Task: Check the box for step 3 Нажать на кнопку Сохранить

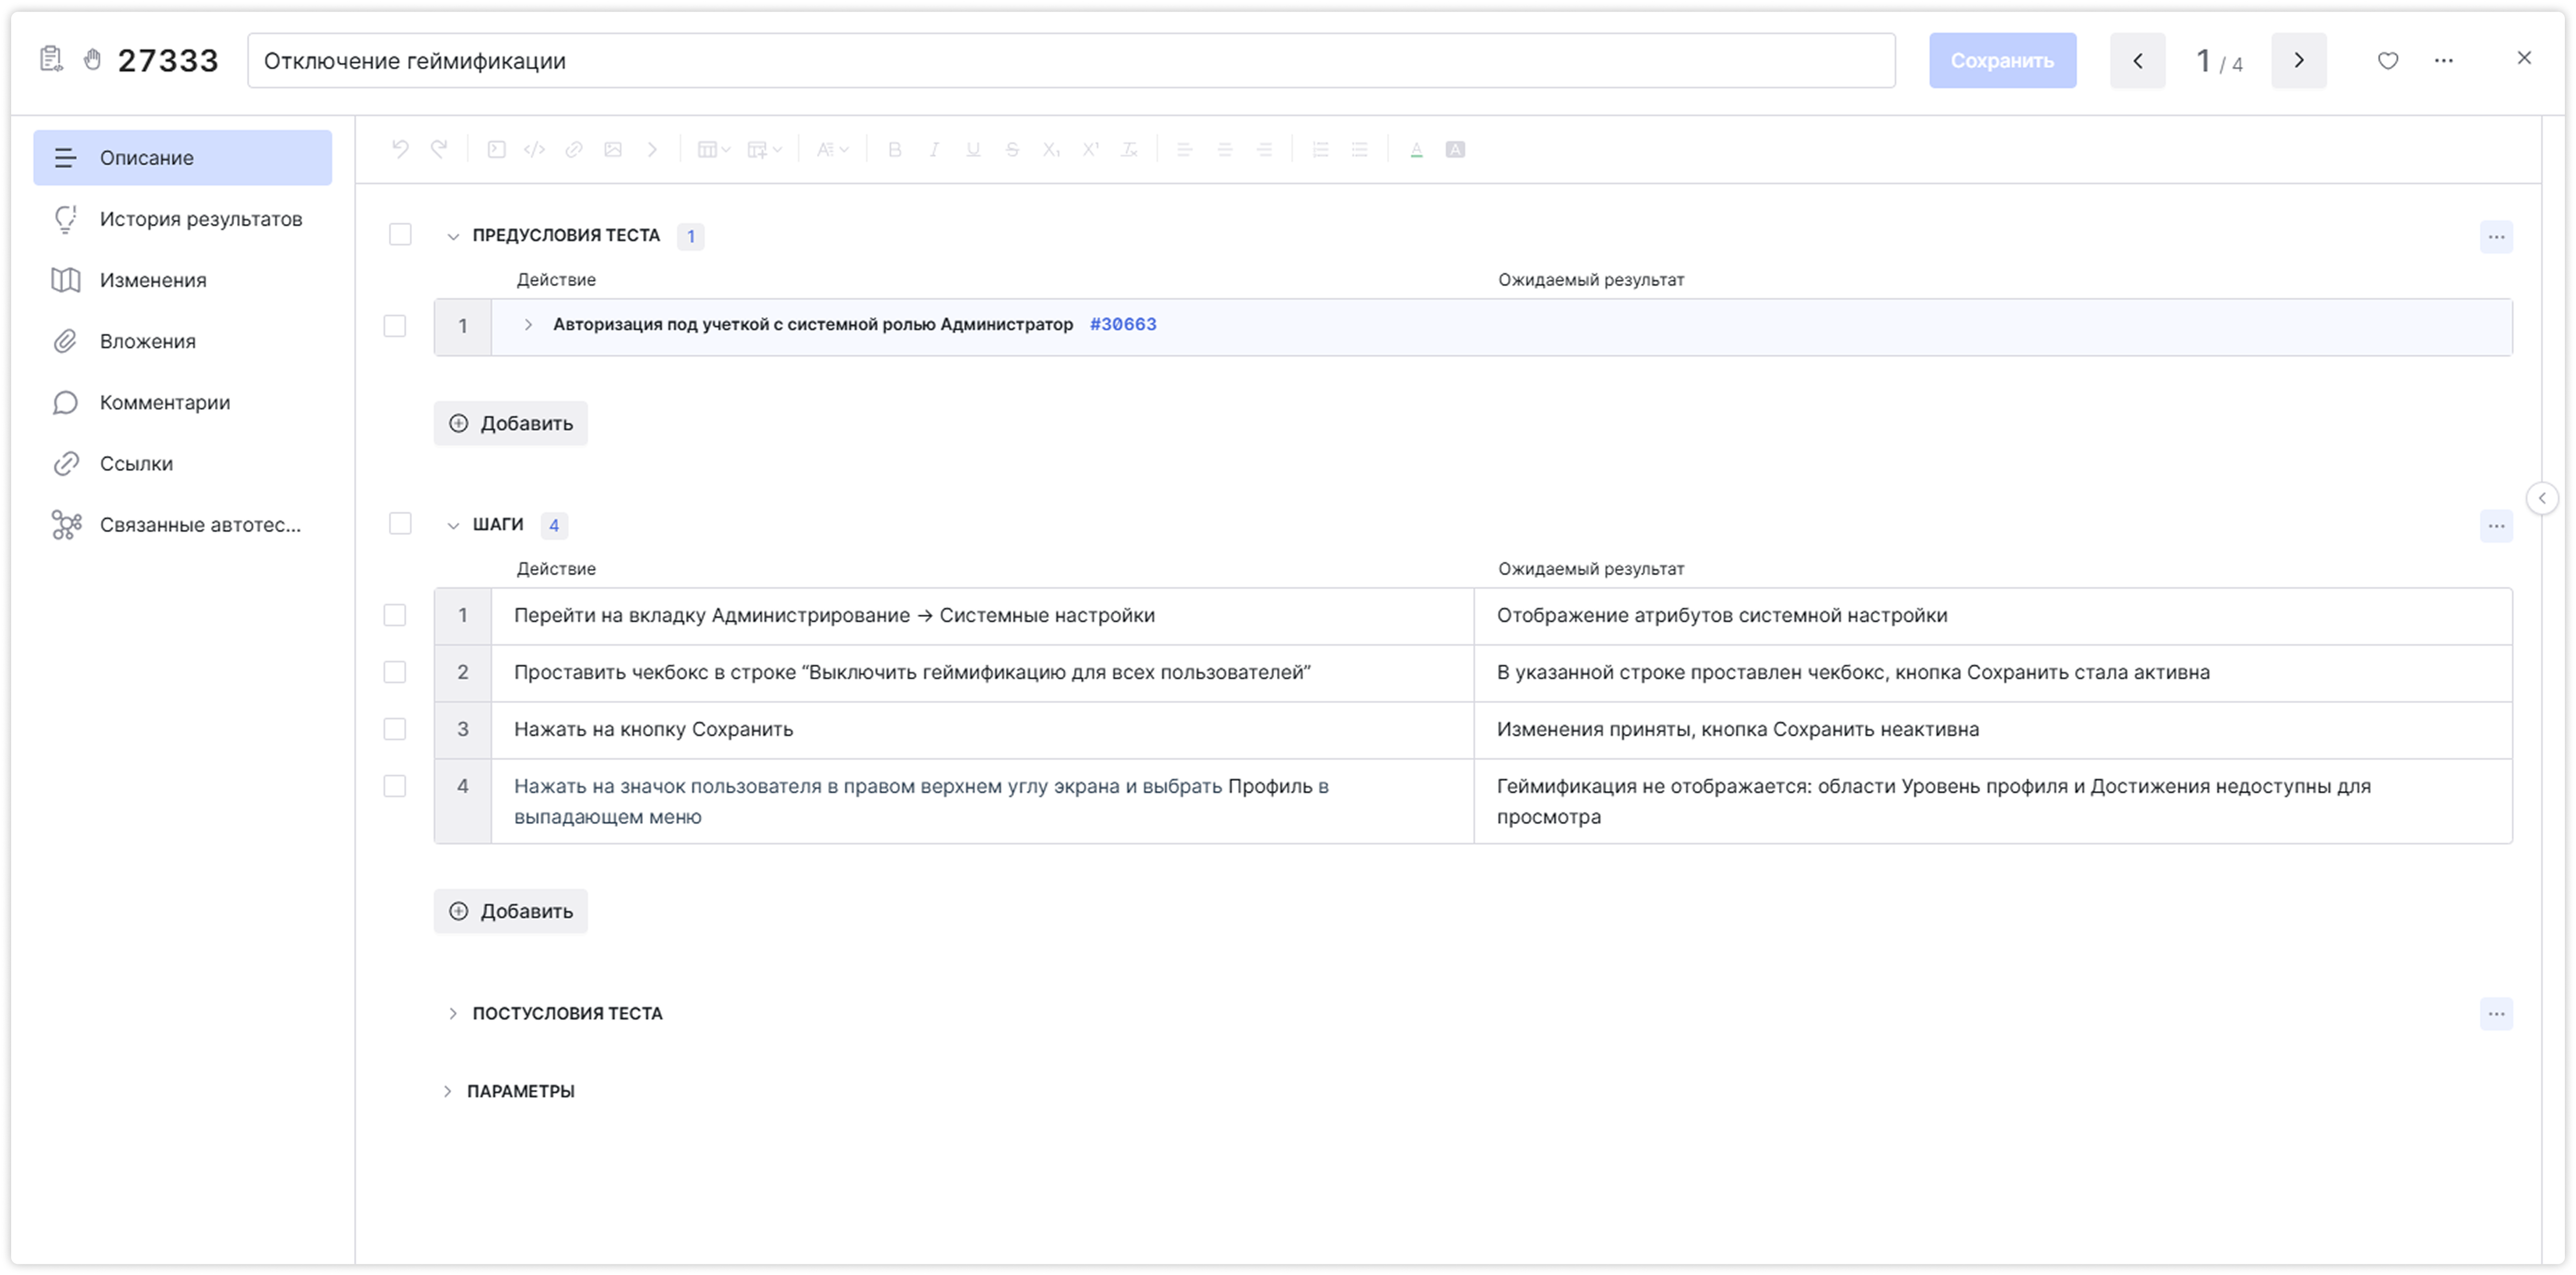Action: tap(395, 729)
